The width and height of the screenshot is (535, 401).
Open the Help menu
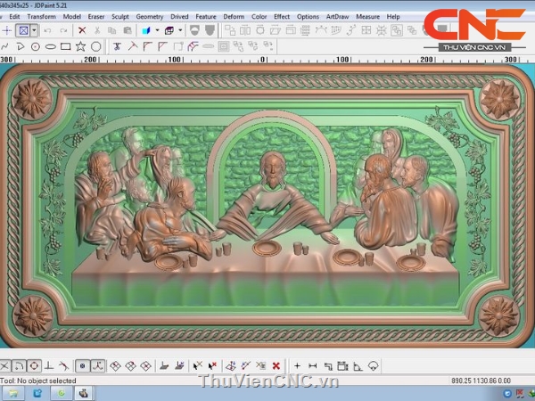393,16
